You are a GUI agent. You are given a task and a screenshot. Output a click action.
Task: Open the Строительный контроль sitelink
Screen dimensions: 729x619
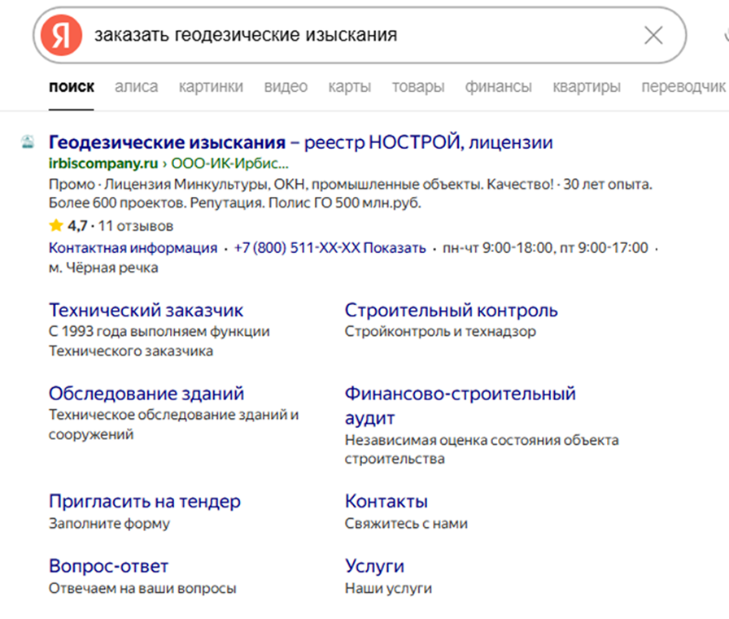(x=451, y=309)
